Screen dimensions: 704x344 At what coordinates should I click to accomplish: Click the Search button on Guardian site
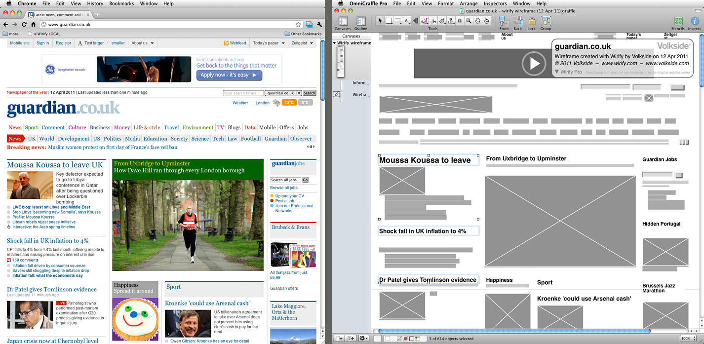(x=310, y=93)
